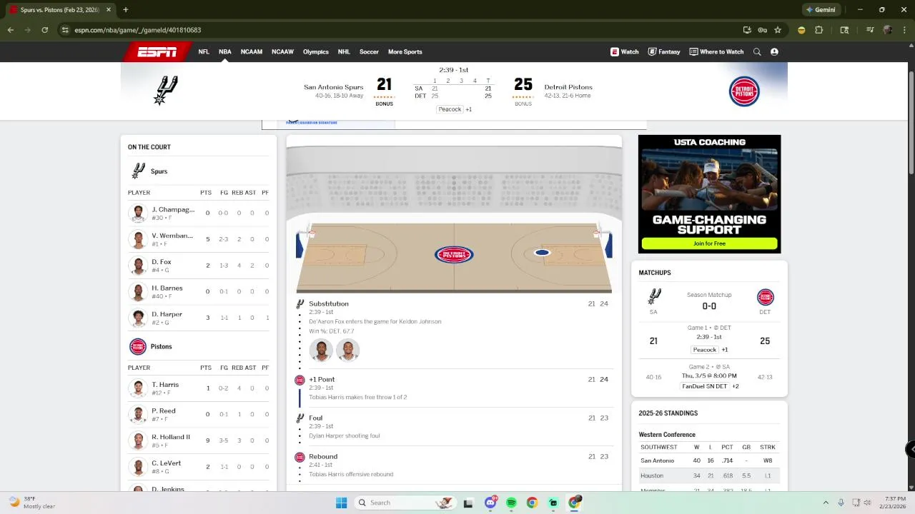This screenshot has width=915, height=514.
Task: Show hidden system tray icons chevron
Action: (x=826, y=503)
